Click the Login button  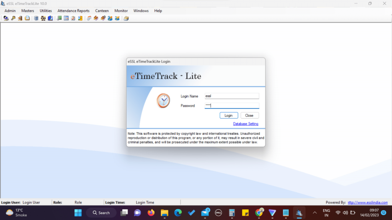229,115
